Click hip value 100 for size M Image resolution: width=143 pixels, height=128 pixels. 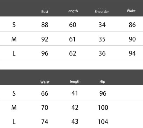tap(103, 107)
